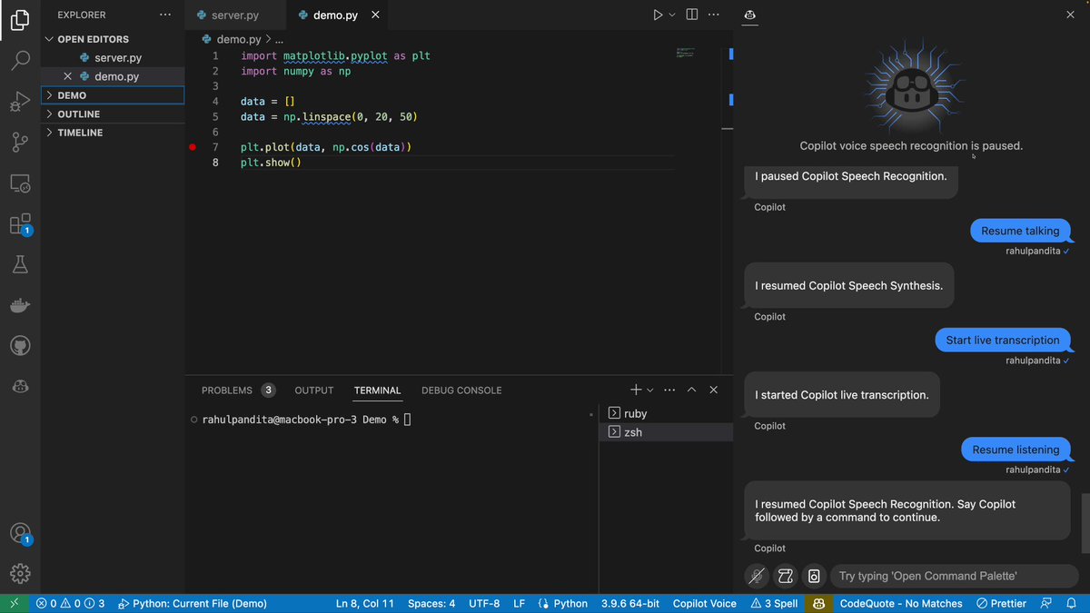1090x613 pixels.
Task: Open the Explorer view in activity bar
Action: click(20, 20)
